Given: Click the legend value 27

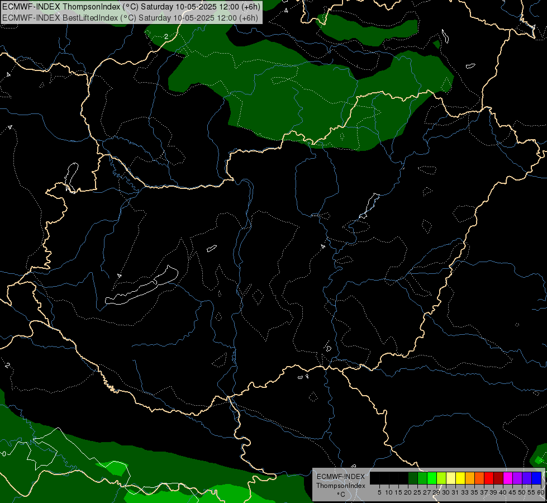Looking at the screenshot, I should coord(427,492).
